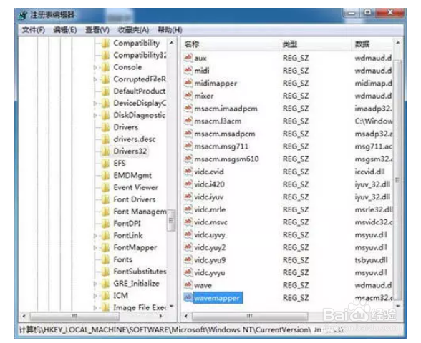Click the tree pane horizontal scrollbar thumb
Viewport: 421px width, 343px height.
(x=74, y=316)
